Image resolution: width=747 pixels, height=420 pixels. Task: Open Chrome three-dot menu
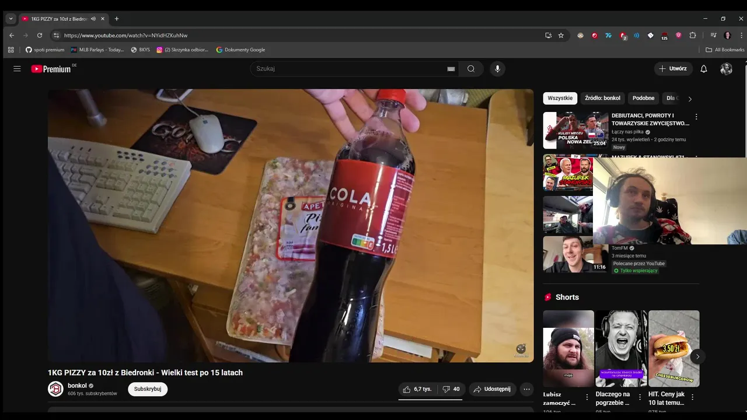pyautogui.click(x=741, y=35)
